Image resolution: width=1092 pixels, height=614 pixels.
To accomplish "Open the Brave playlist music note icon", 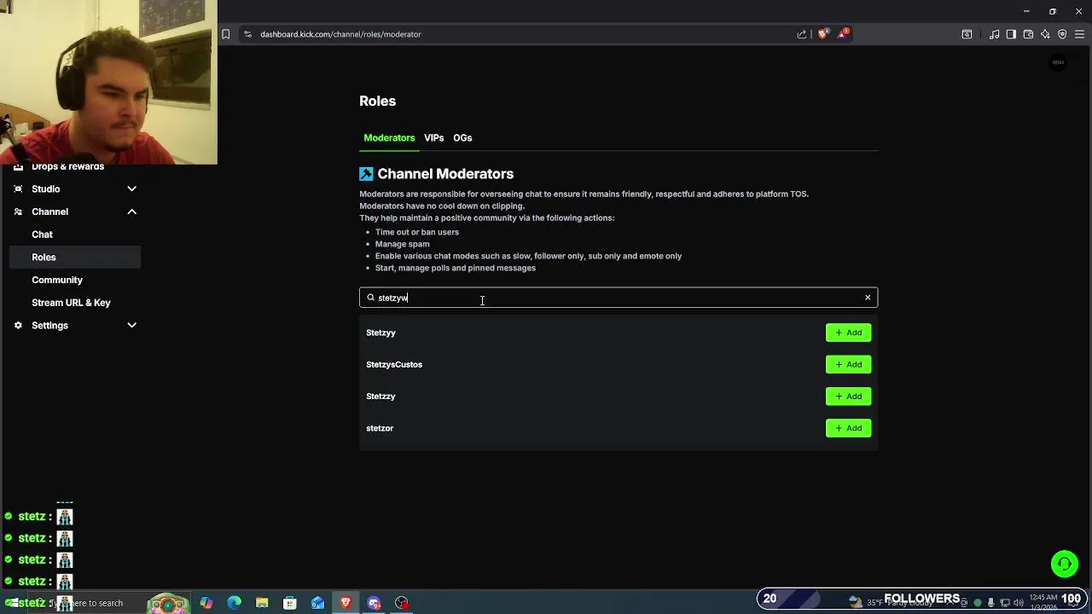I will pyautogui.click(x=994, y=34).
